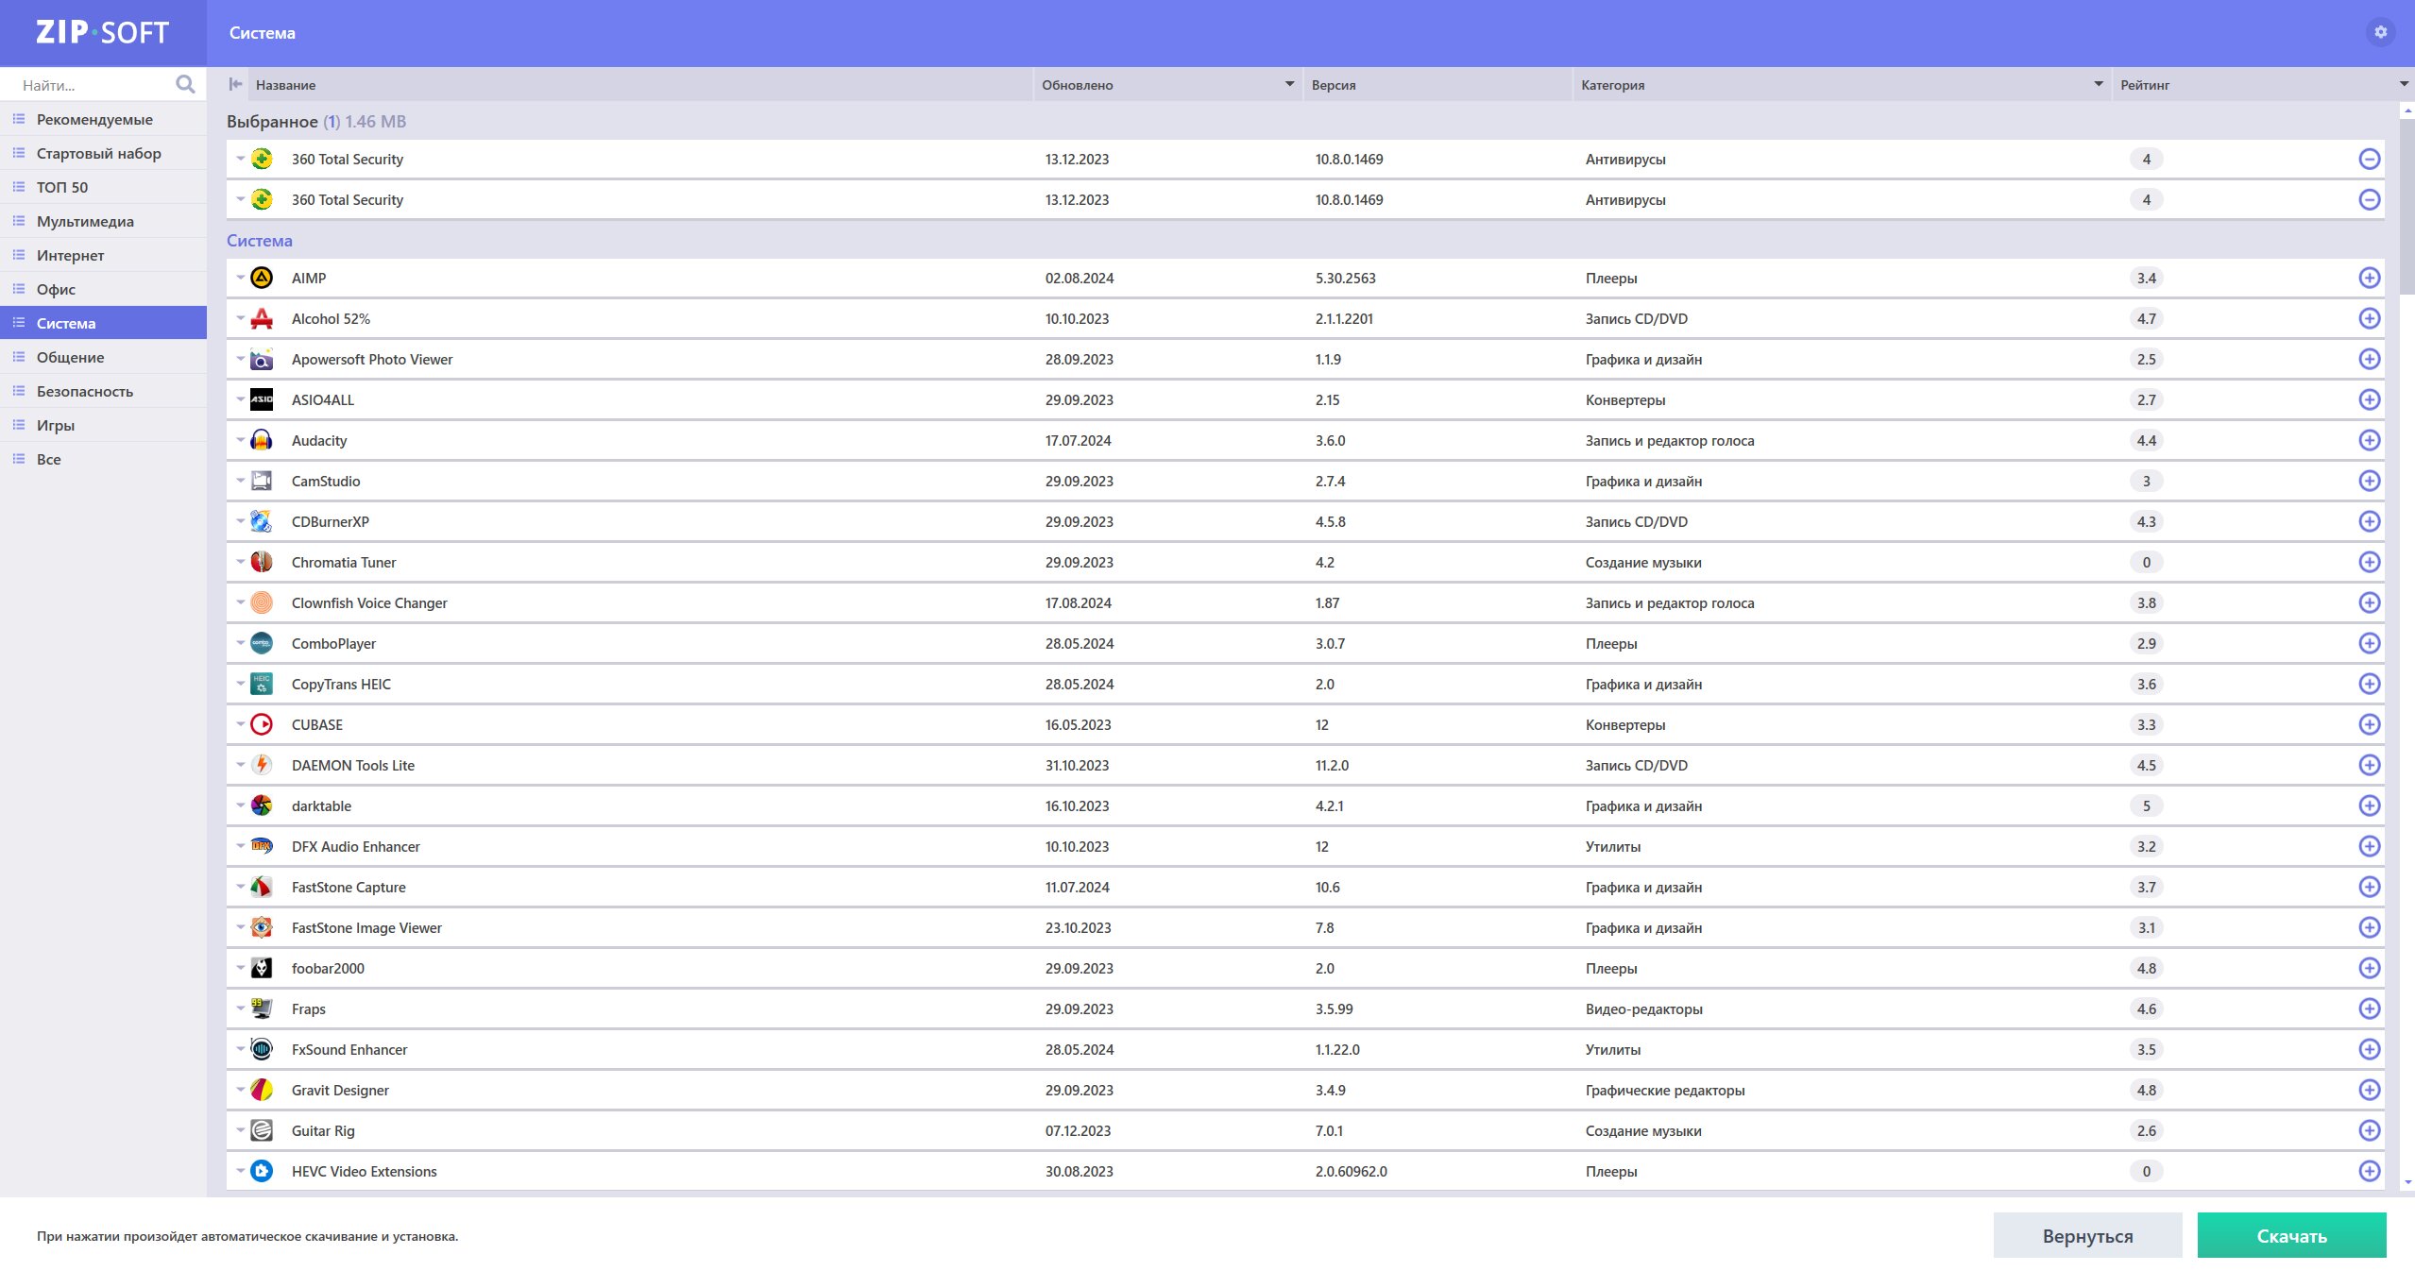This screenshot has height=1271, width=2415.
Task: Click the green Скачать button
Action: 2291,1235
